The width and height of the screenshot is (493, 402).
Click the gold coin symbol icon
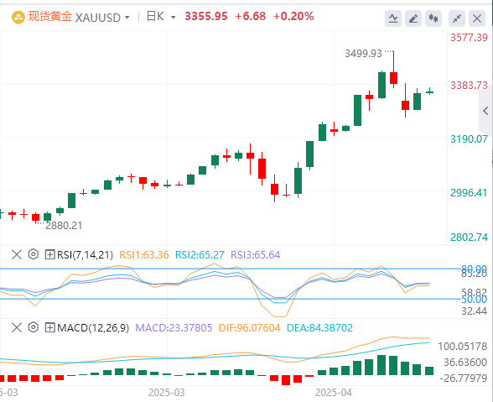[18, 18]
